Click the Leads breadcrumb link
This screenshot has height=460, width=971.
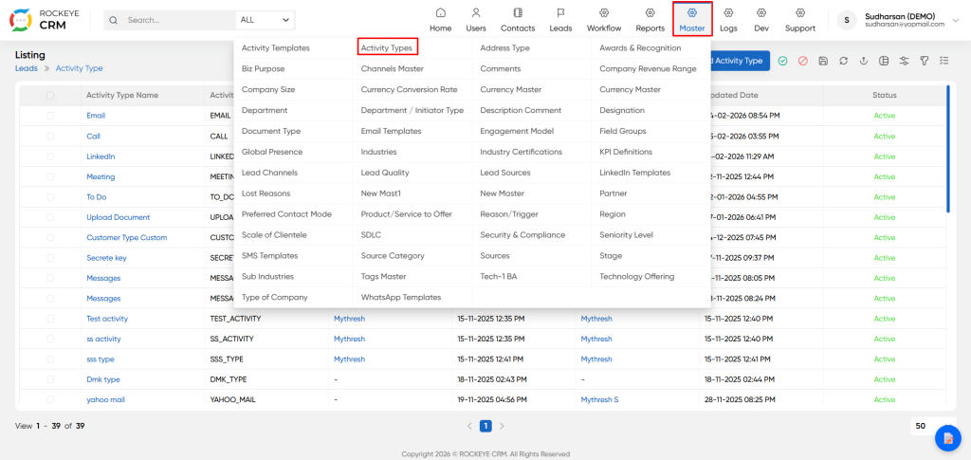(x=26, y=68)
